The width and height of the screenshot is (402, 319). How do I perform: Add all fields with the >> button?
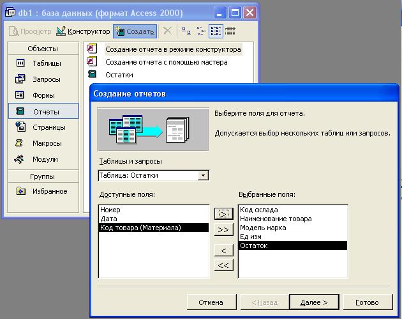pos(223,230)
